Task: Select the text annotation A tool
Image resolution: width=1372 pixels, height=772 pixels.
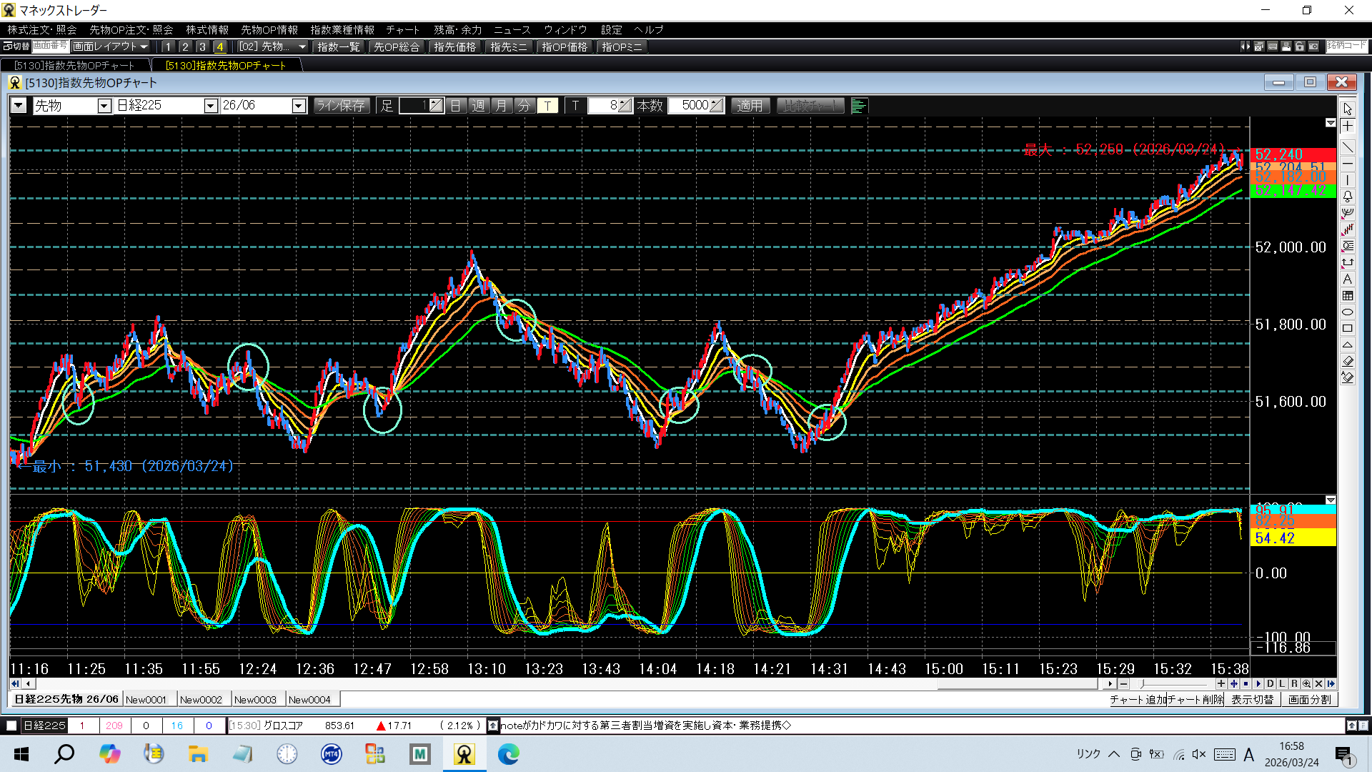Action: click(1348, 279)
